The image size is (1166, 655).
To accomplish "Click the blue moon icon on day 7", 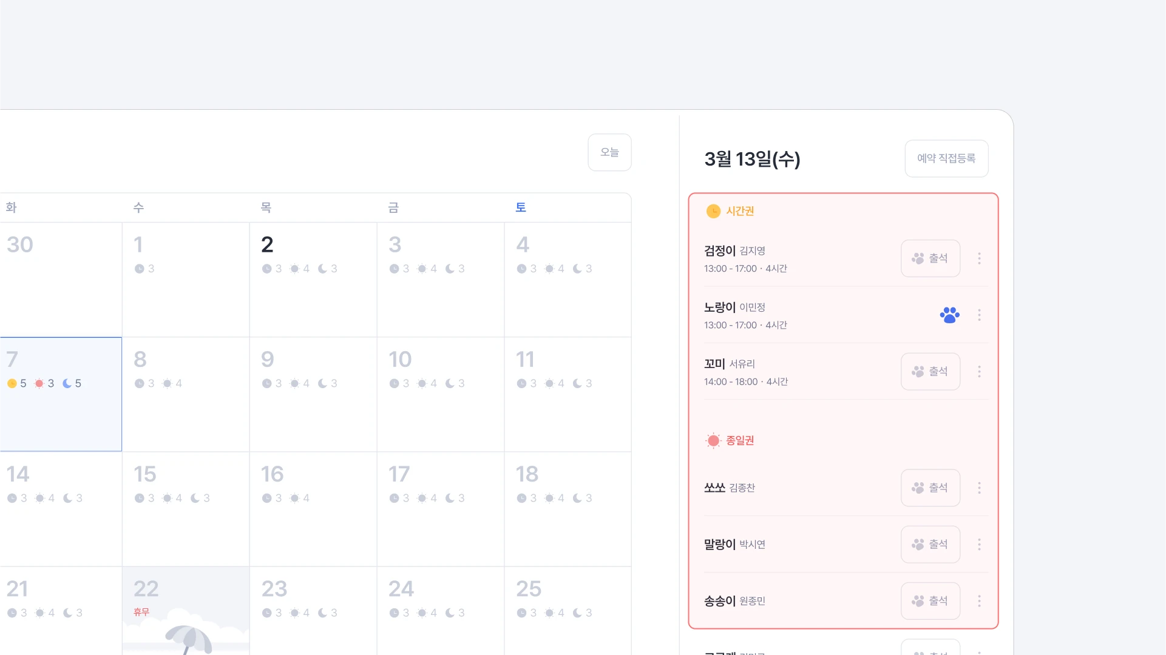I will pyautogui.click(x=67, y=383).
